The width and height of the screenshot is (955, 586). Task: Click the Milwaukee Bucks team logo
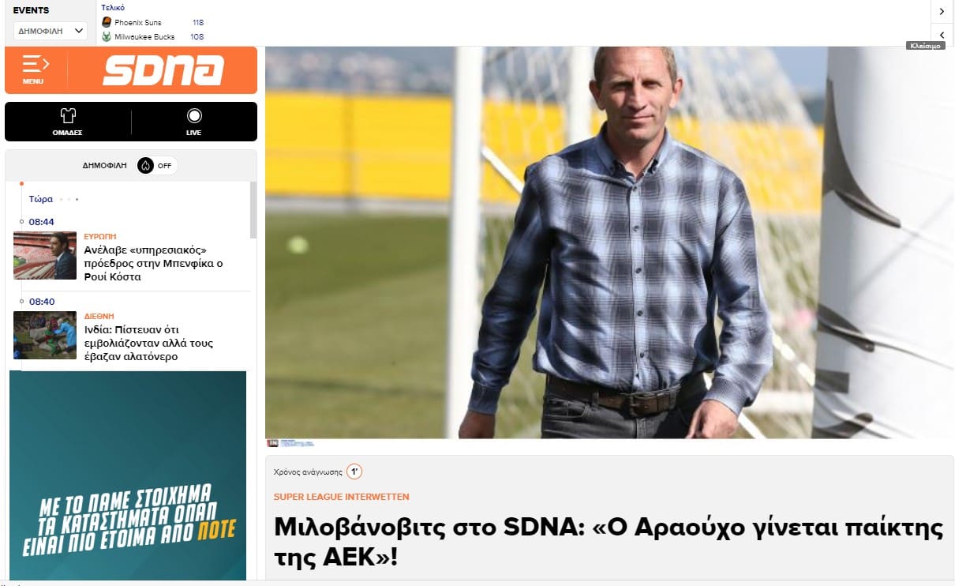107,36
